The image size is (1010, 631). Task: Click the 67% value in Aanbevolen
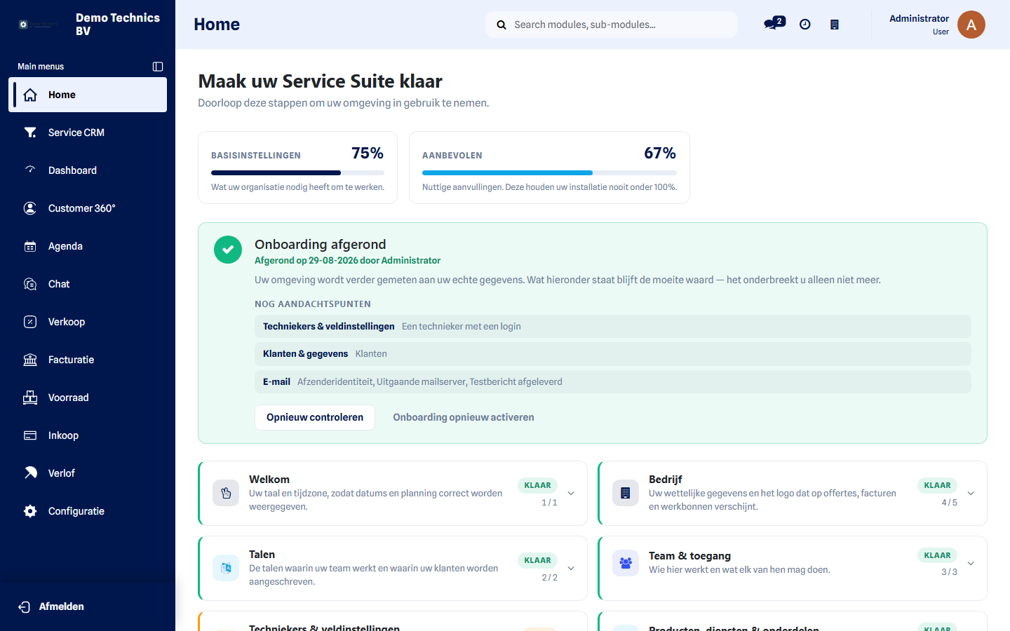tap(660, 153)
